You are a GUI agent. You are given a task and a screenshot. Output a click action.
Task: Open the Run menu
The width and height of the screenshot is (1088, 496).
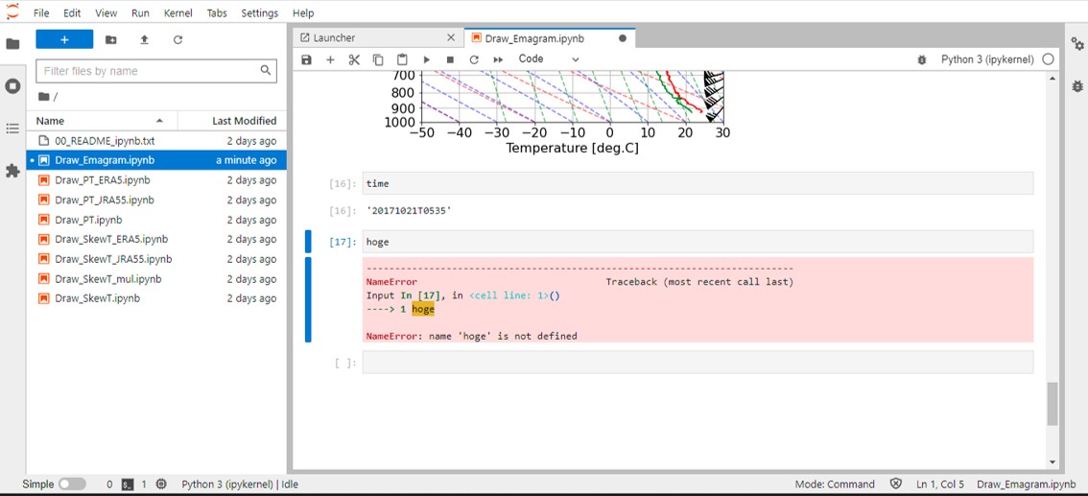click(x=140, y=13)
